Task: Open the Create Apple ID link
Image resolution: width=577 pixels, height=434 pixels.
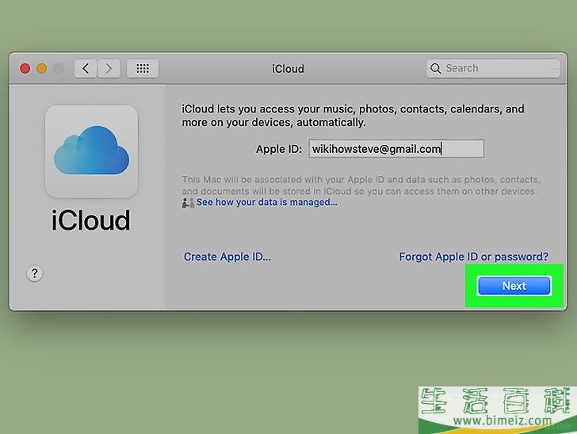Action: click(x=227, y=257)
